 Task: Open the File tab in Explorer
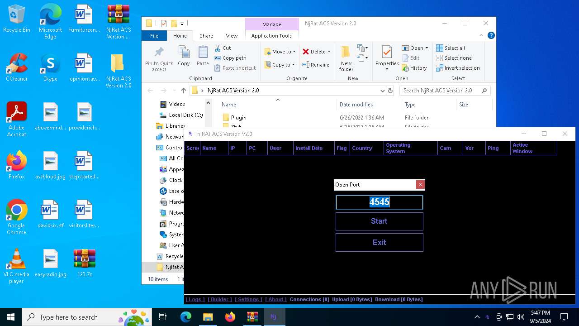(x=154, y=36)
